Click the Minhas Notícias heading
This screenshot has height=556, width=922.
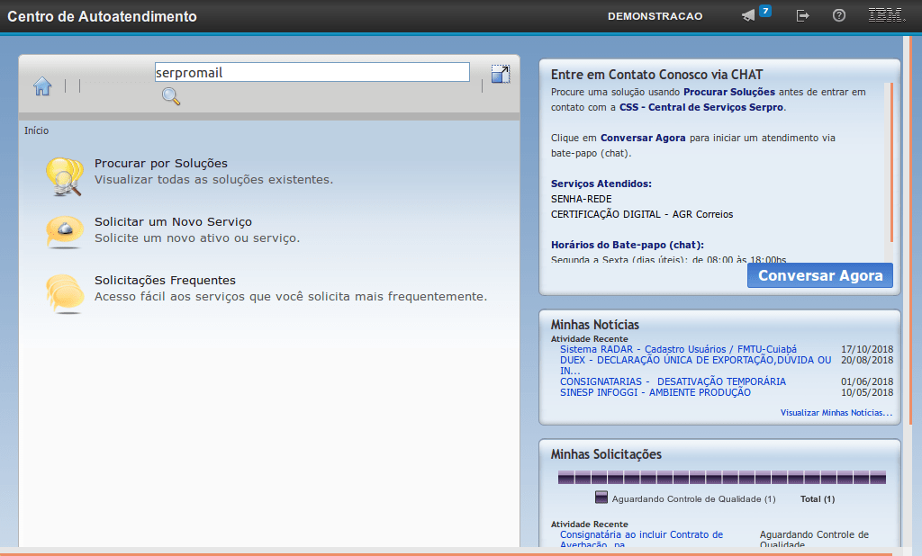click(x=594, y=325)
